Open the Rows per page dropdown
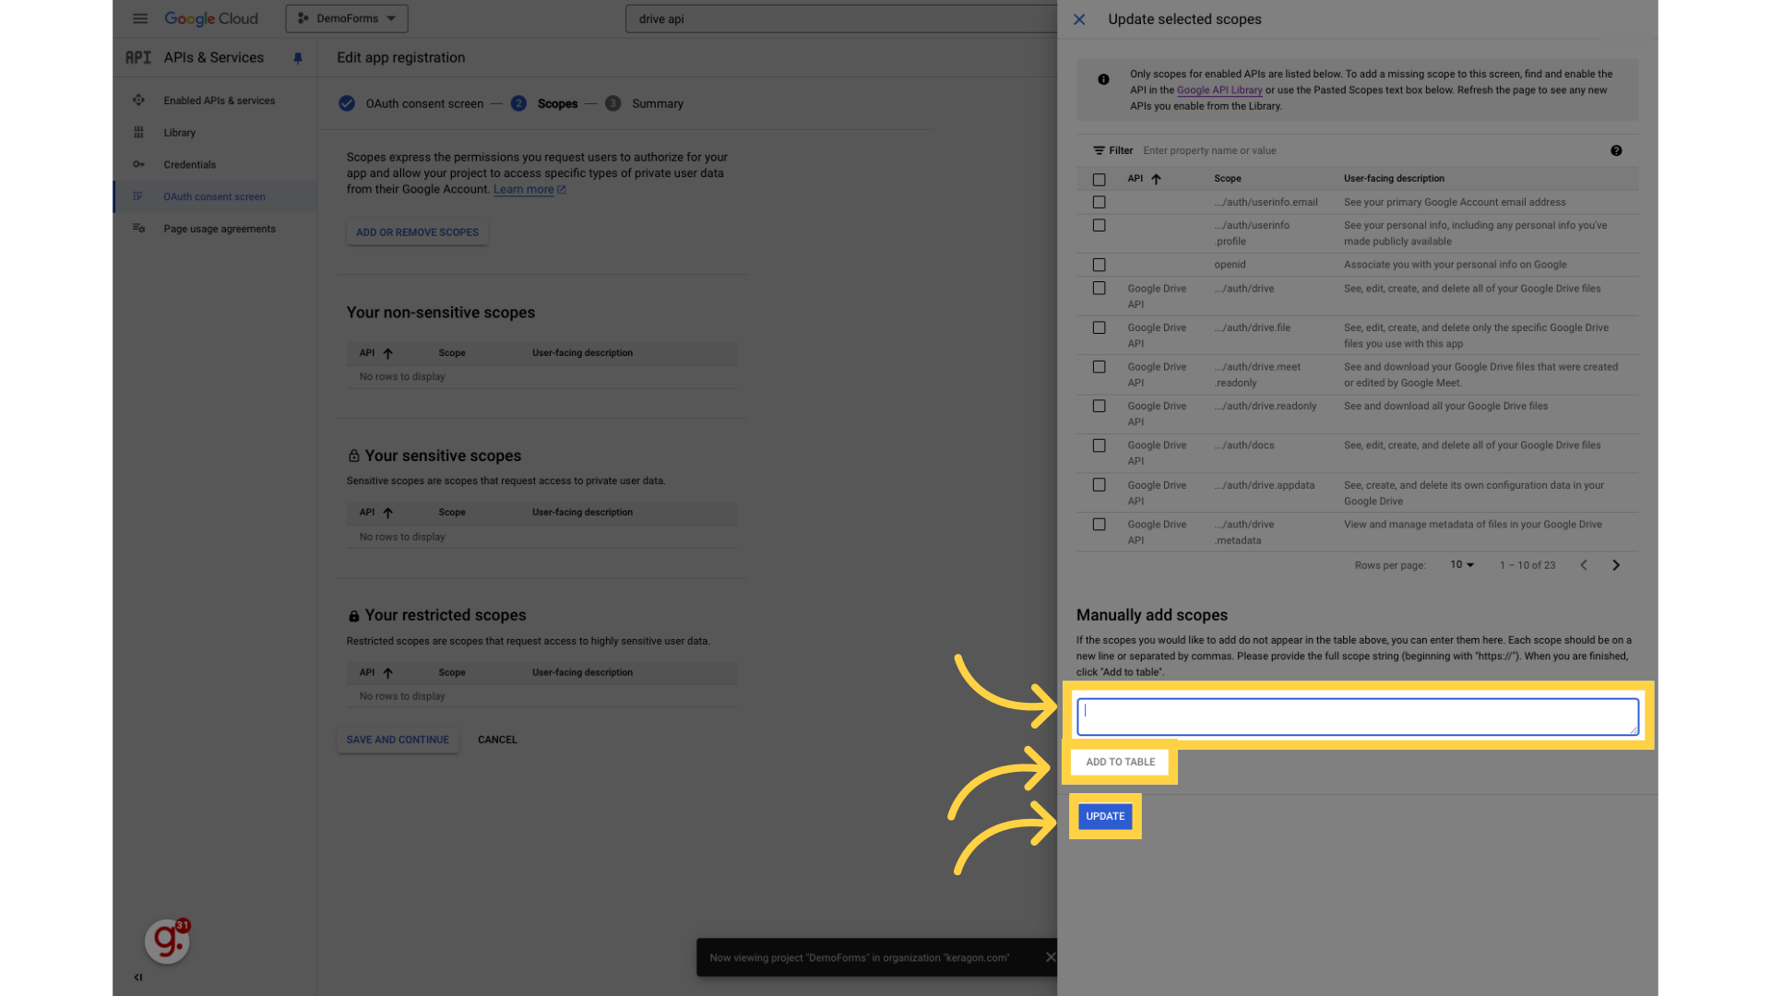 [1462, 564]
